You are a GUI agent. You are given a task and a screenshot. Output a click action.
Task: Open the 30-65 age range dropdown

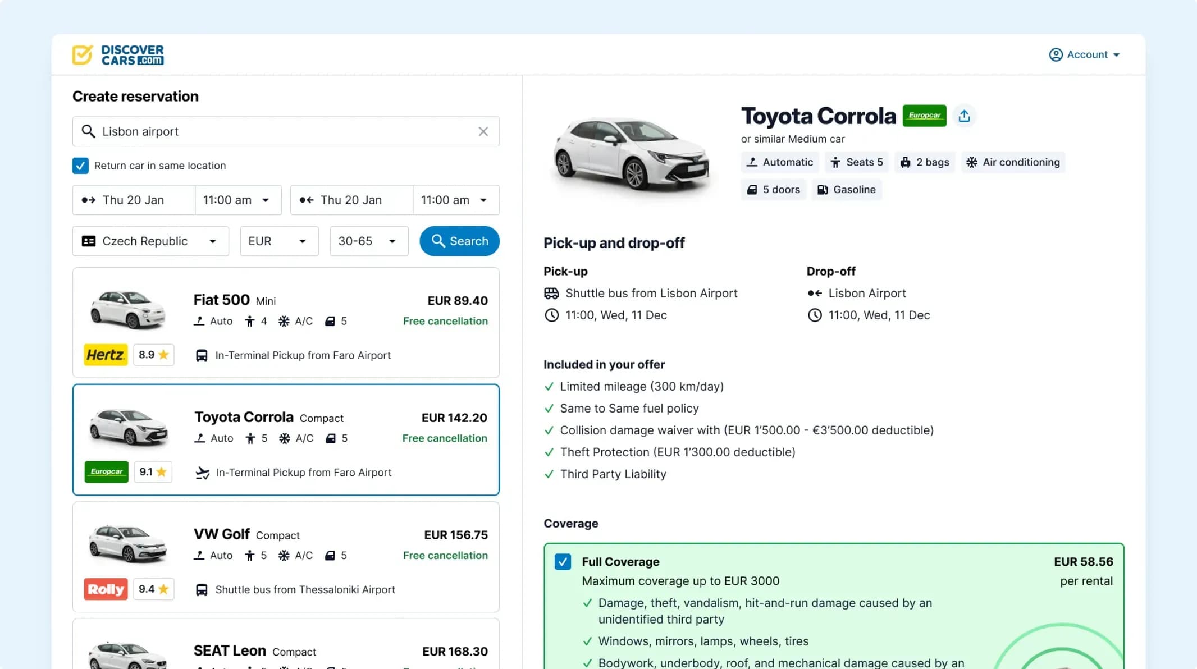tap(369, 241)
